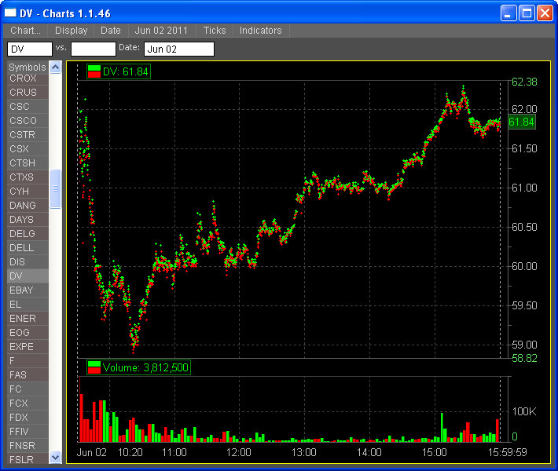Screen dimensions: 558x471
Task: Select FDX in the symbols list
Action: pos(28,418)
